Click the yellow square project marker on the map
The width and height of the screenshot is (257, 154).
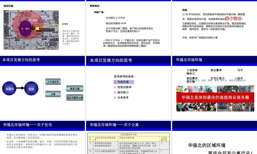pyautogui.click(x=37, y=29)
